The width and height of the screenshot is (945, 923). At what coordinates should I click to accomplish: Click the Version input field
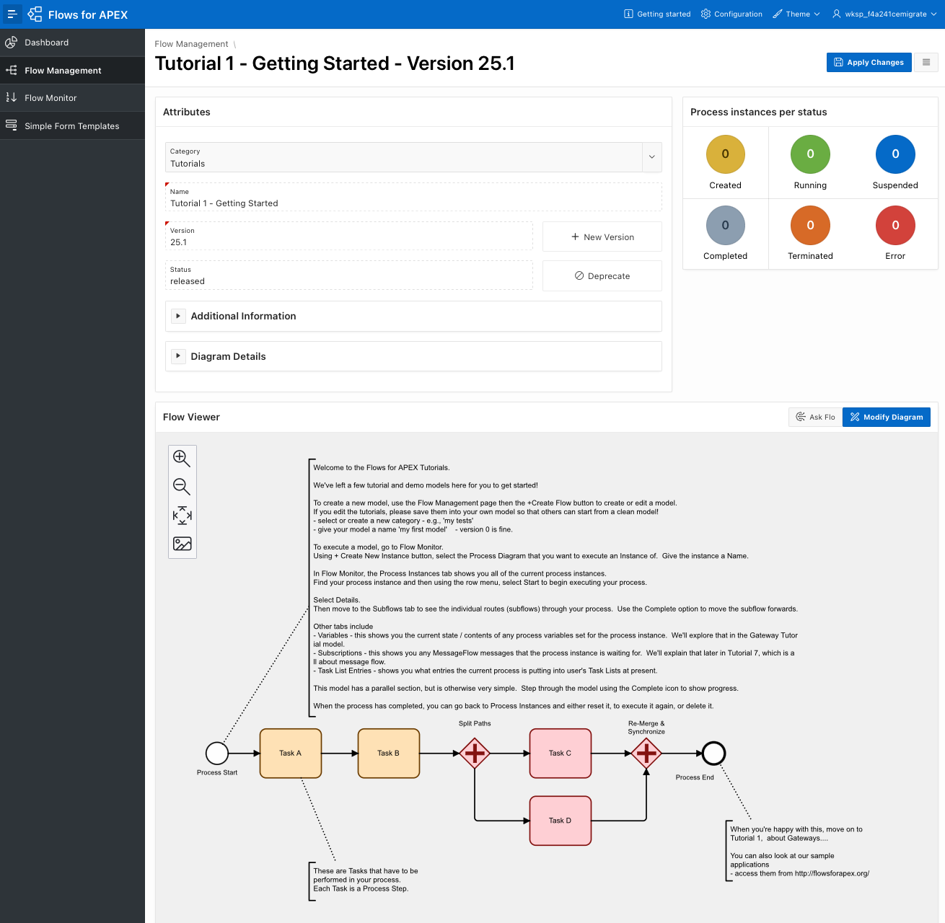tap(349, 236)
